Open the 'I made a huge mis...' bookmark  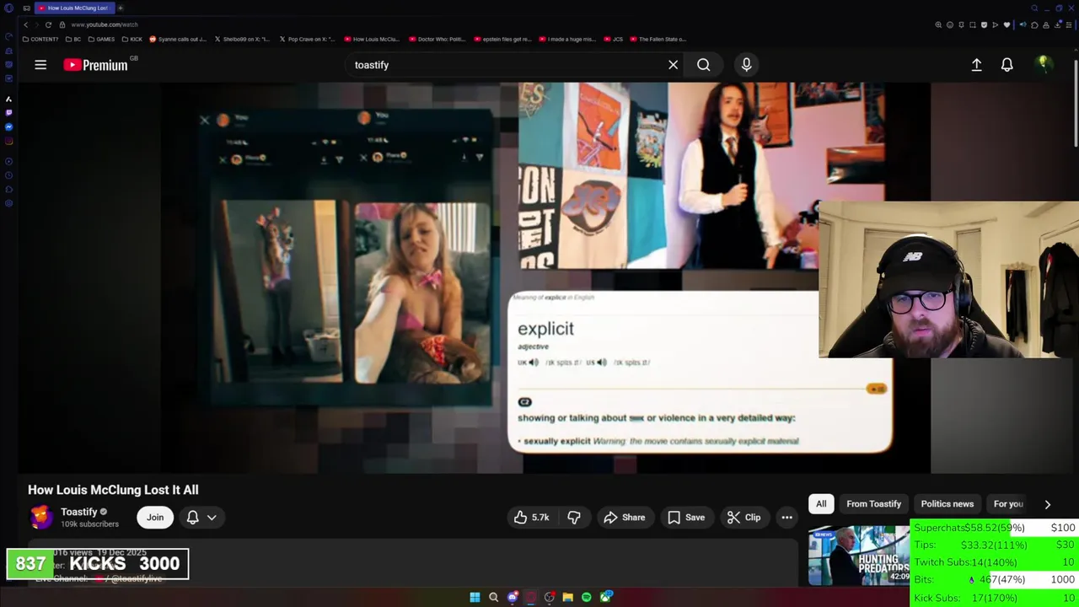point(566,39)
